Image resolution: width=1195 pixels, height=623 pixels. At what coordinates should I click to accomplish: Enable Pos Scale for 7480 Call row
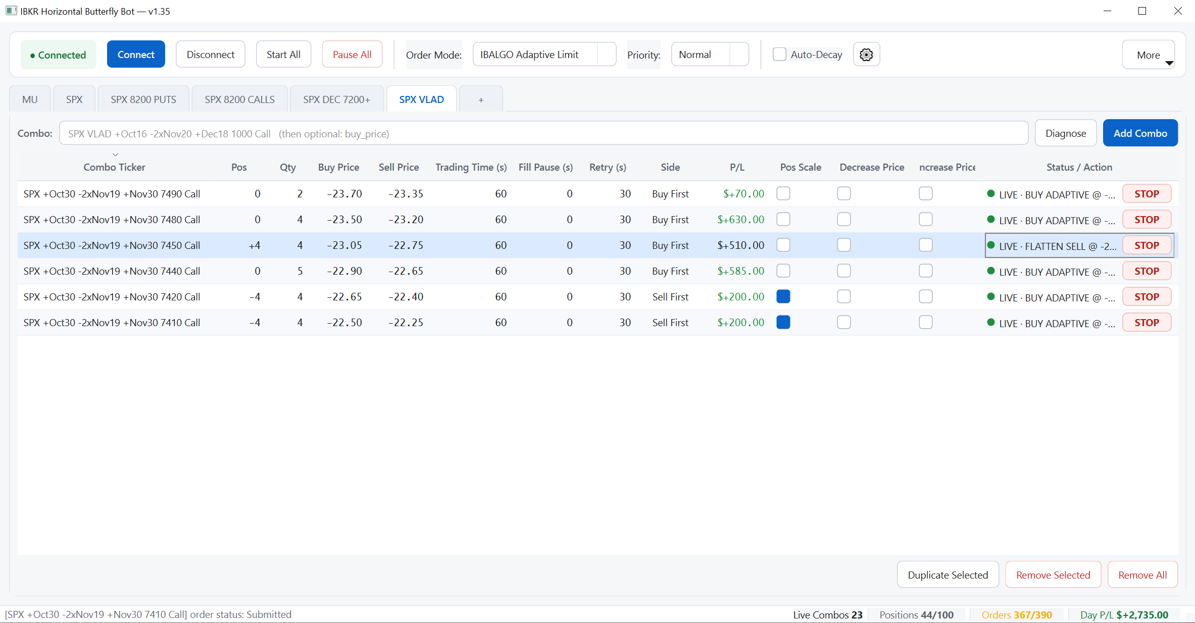783,219
